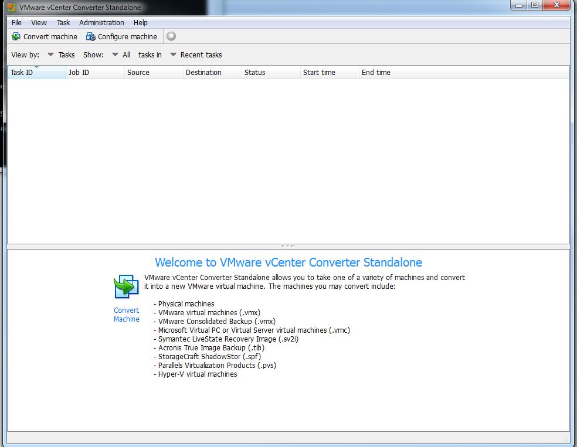Click the Configure machine toolbar icon
Screen dimensions: 577x447
90,36
